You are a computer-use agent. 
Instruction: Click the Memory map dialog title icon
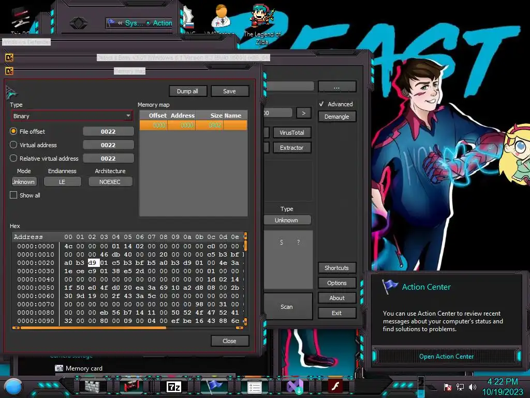click(x=9, y=71)
